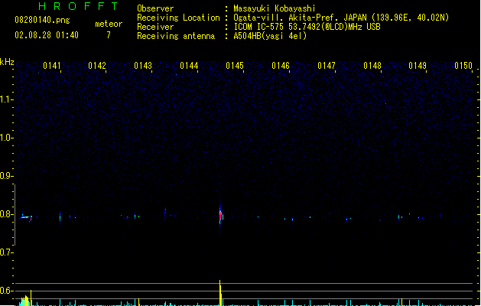Click the 0142 time marker

coord(97,66)
